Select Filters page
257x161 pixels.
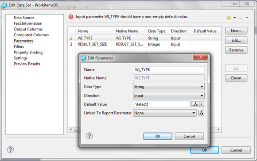pyautogui.click(x=19, y=46)
